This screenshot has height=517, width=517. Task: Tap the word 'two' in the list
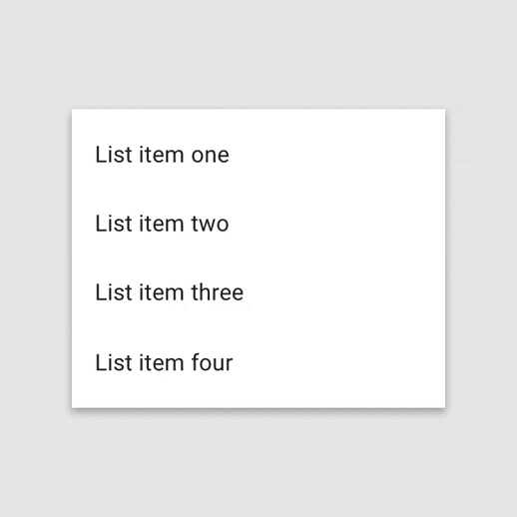[210, 224]
